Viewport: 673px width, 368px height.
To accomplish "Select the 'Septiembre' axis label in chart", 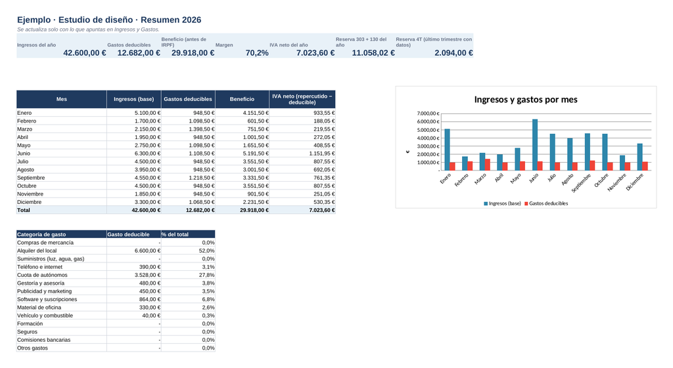I will 582,182.
